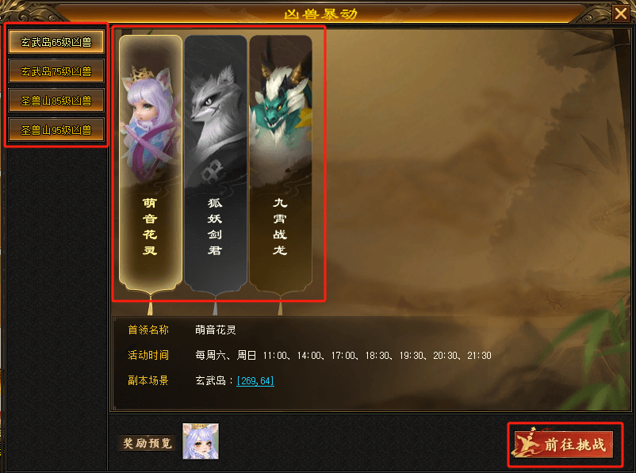Open the 萌音花灵 reward item thumbnail
The image size is (636, 473).
tap(201, 441)
